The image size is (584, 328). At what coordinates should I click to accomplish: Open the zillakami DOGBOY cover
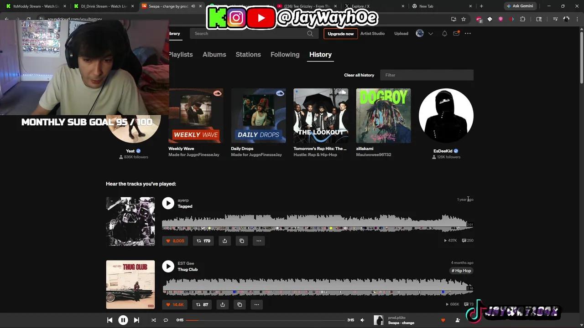pyautogui.click(x=383, y=116)
